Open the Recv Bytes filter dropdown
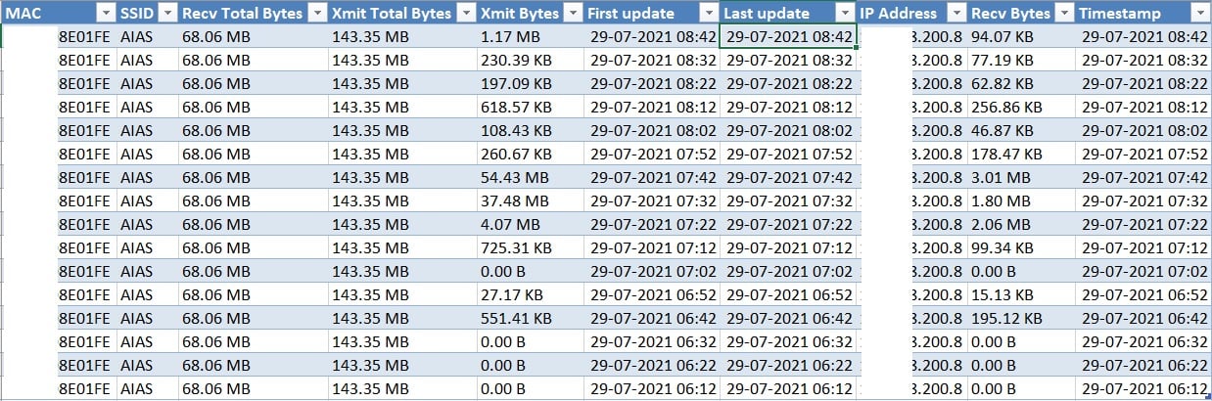Viewport: 1212px width, 401px height. click(1064, 13)
